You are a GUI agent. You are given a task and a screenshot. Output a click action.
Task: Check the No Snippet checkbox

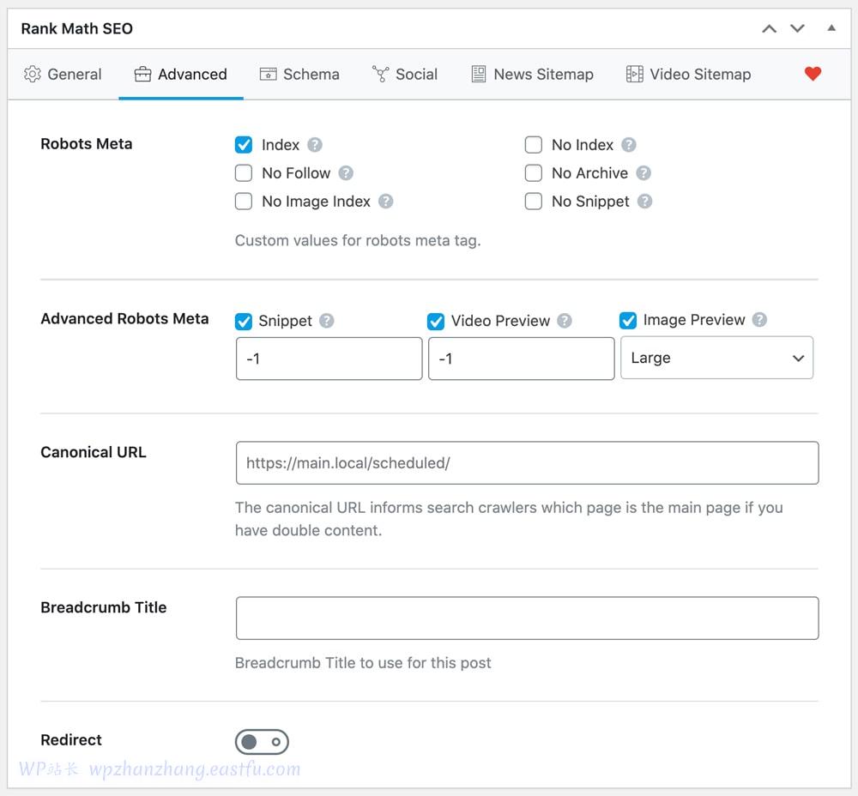(534, 202)
